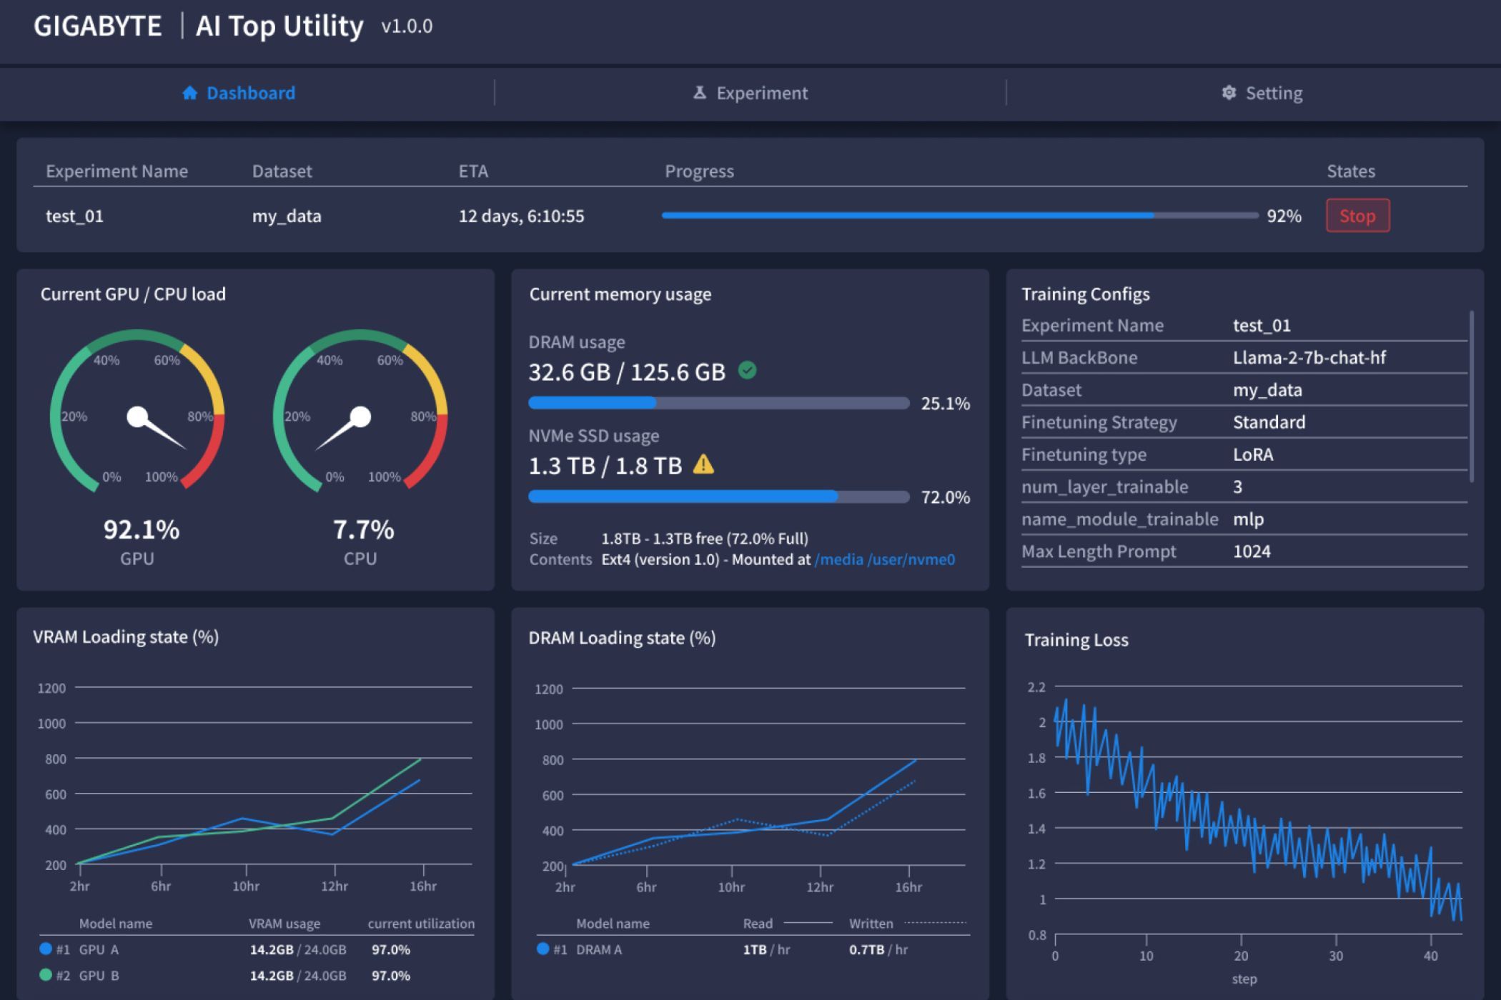The height and width of the screenshot is (1000, 1501).
Task: Click the Max Length Prompt 1024 value
Action: (1252, 551)
